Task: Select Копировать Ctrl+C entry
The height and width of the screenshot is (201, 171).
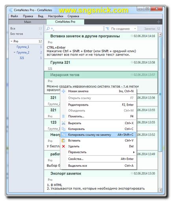Action: [x=98, y=129]
